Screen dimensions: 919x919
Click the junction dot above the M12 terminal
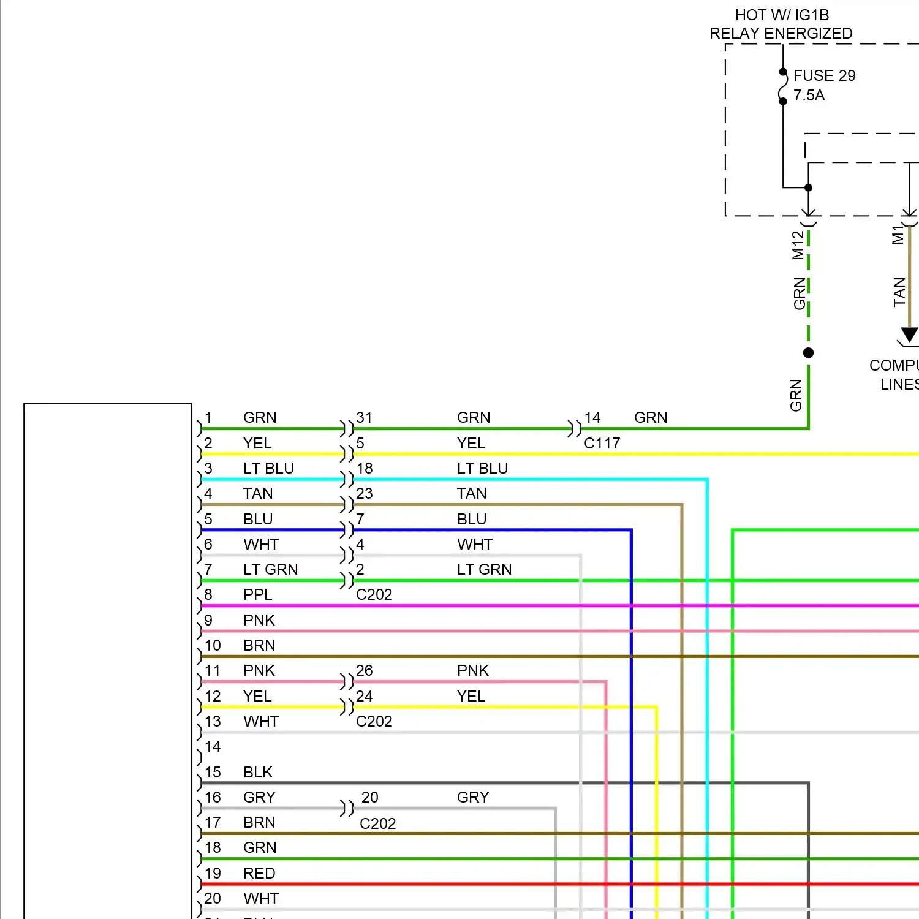(x=808, y=187)
